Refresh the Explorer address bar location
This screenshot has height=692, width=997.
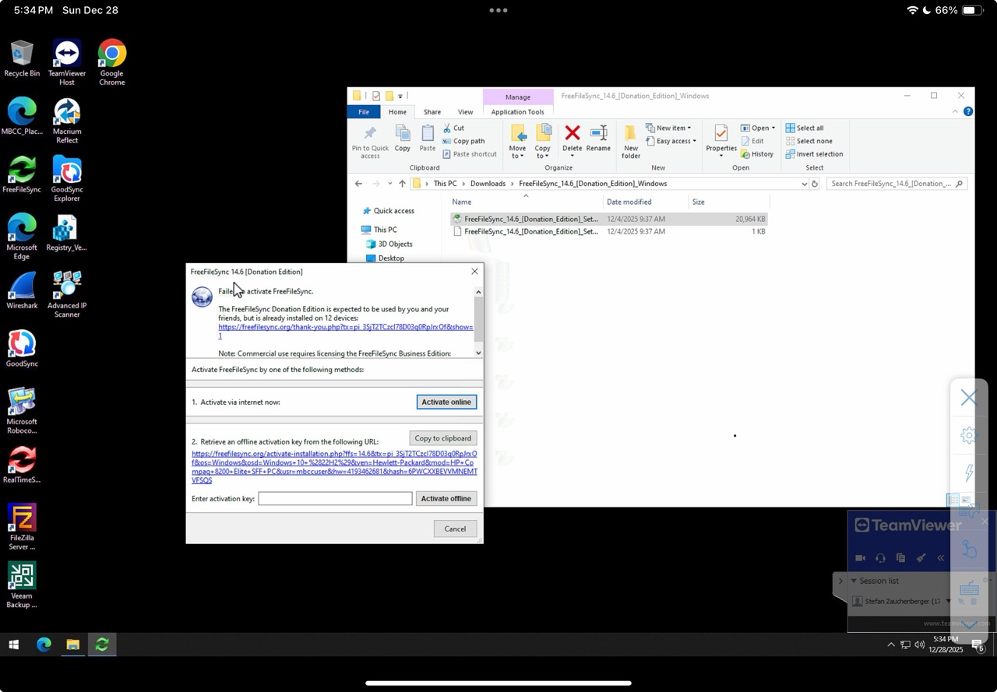(x=815, y=184)
